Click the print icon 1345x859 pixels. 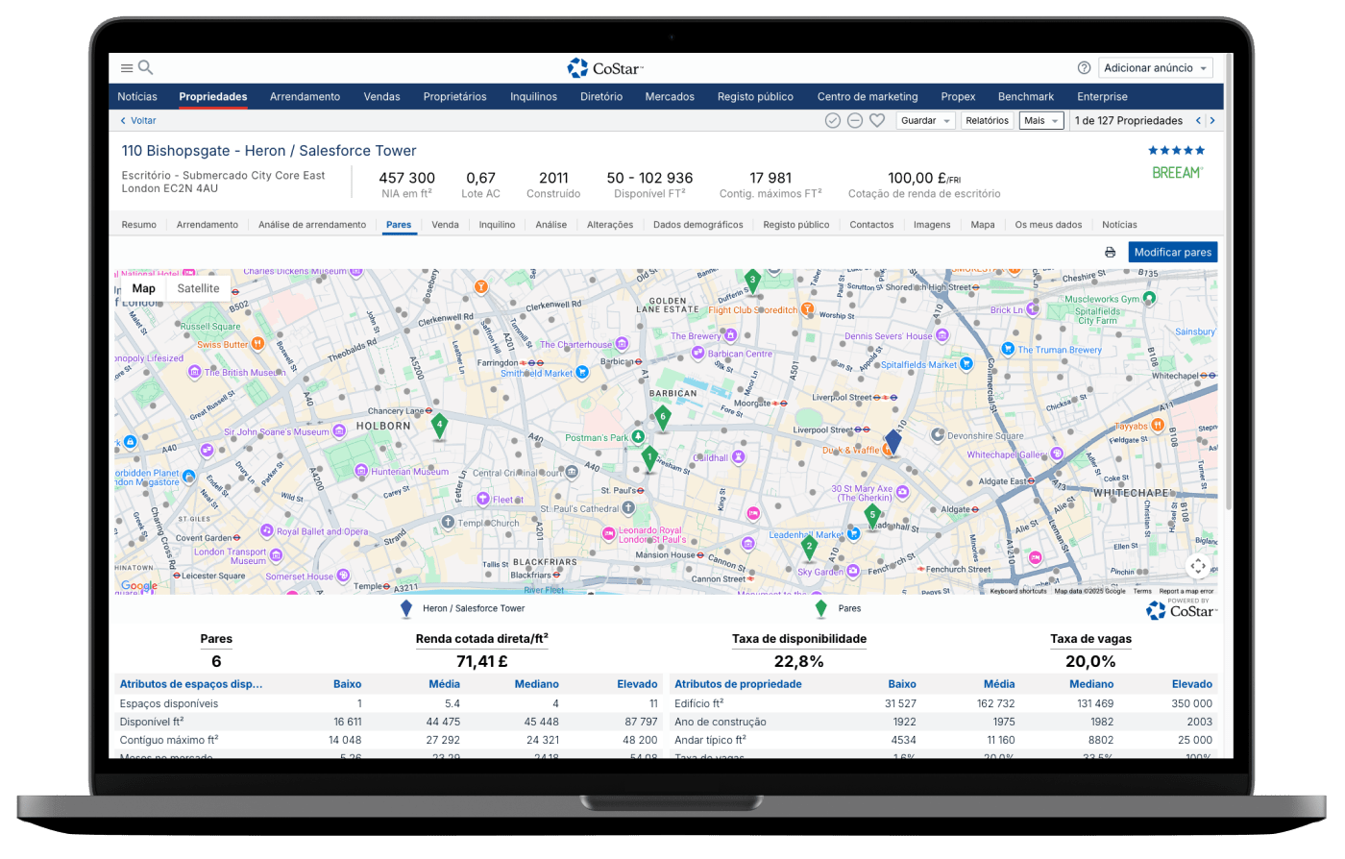(x=1110, y=253)
